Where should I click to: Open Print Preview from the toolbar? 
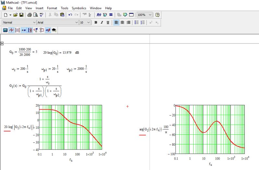(35, 15)
